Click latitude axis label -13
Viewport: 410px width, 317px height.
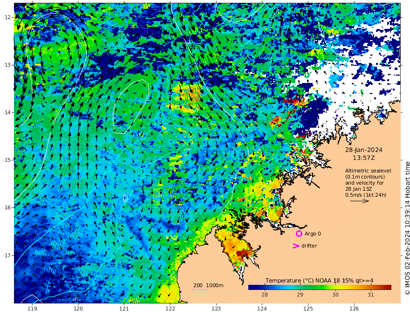coord(7,65)
